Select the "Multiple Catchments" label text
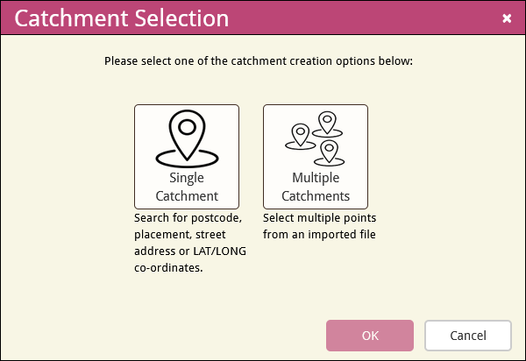 (316, 187)
